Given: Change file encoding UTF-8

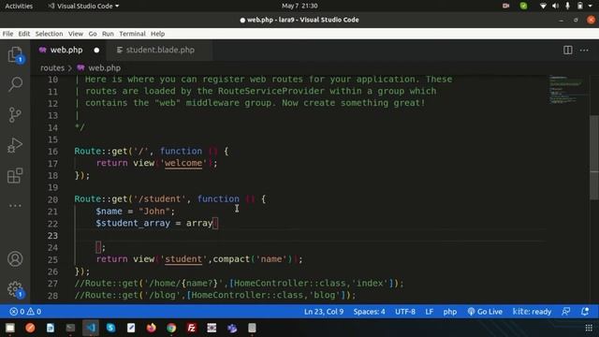Looking at the screenshot, I should 405,312.
